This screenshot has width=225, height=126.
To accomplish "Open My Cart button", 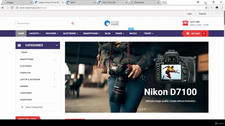I will click(x=195, y=34).
